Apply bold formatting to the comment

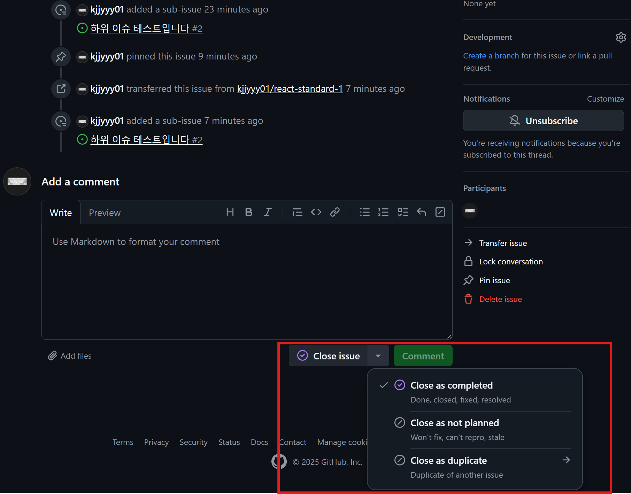[248, 212]
